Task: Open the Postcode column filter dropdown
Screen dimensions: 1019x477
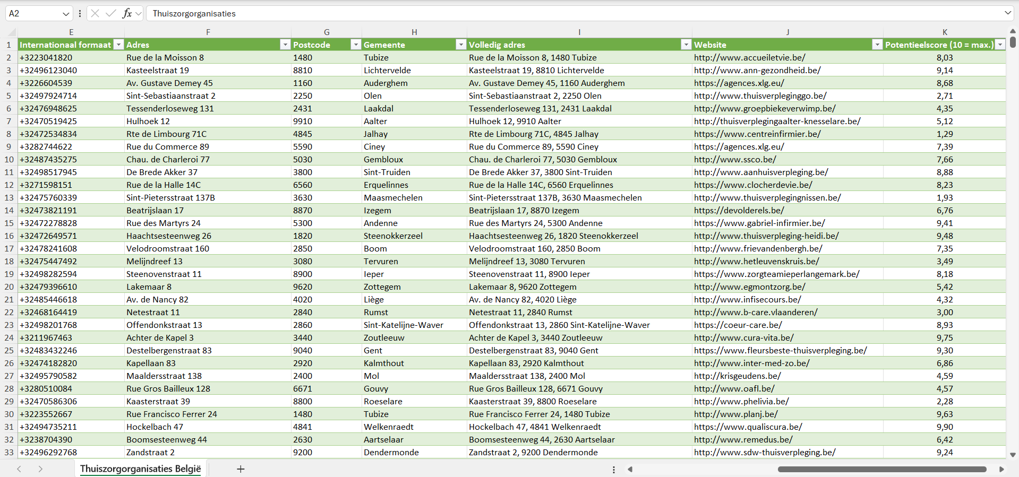Action: coord(356,45)
